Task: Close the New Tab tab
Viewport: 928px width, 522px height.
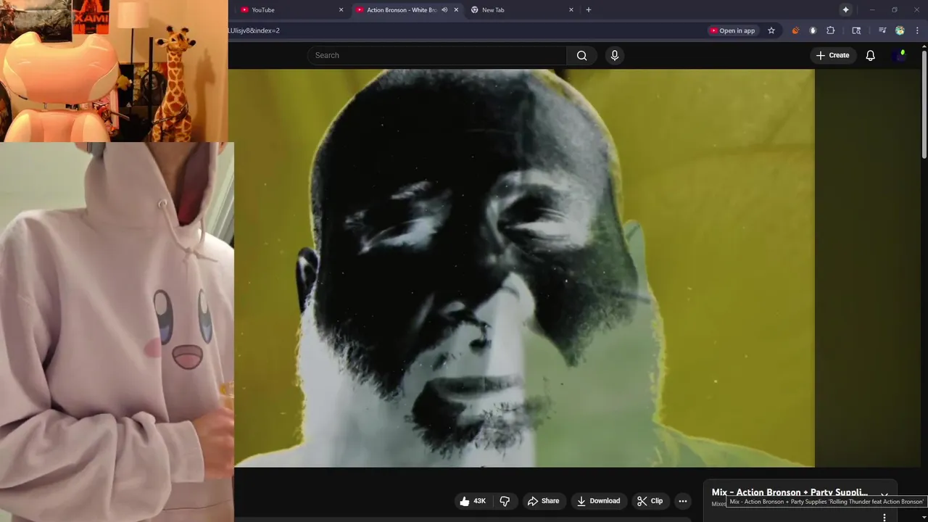Action: pos(571,10)
